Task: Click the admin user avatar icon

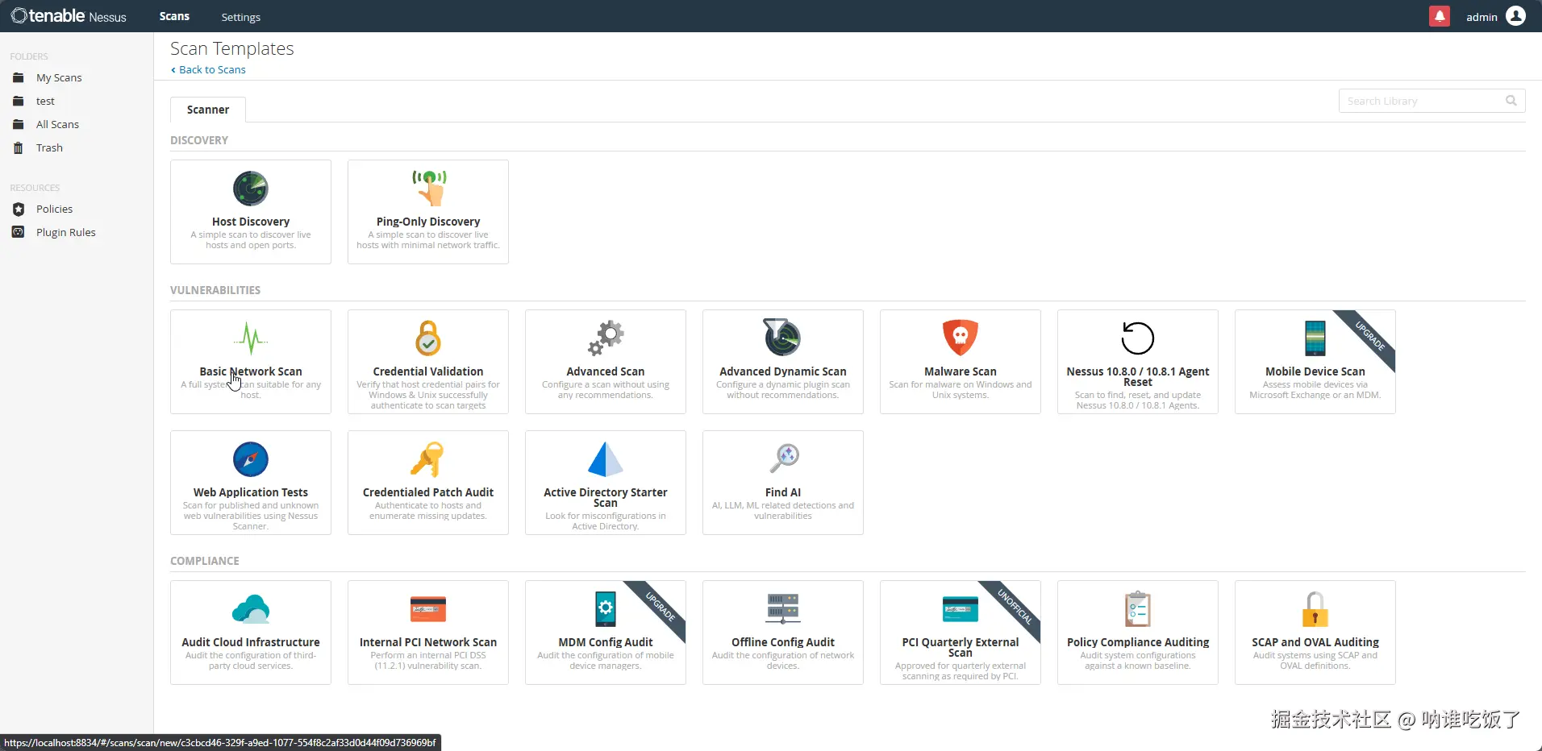Action: [x=1516, y=16]
